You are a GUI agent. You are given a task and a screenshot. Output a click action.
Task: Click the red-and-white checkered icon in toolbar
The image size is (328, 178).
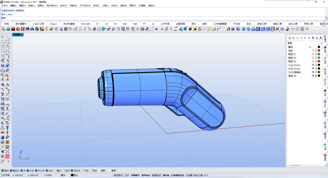(23, 29)
